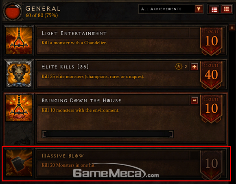
Task: Expand the Elite Kills achievement with plus button
Action: pos(194,67)
